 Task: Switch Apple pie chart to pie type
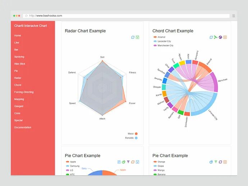124,162
